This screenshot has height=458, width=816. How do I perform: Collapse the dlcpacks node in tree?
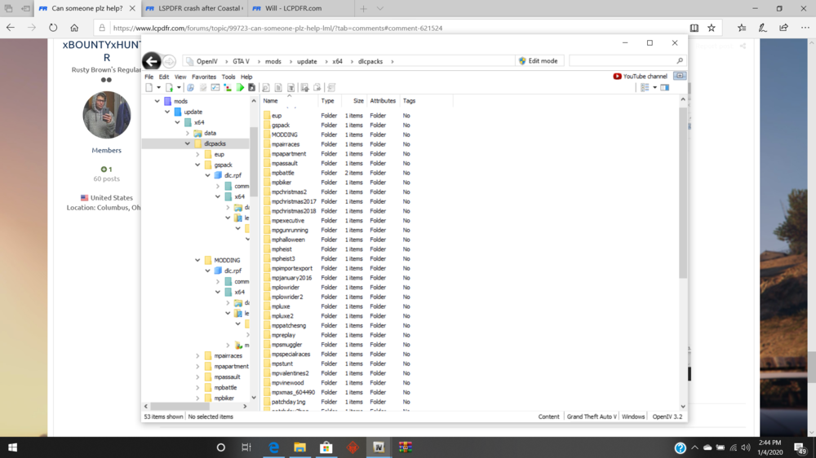[188, 143]
